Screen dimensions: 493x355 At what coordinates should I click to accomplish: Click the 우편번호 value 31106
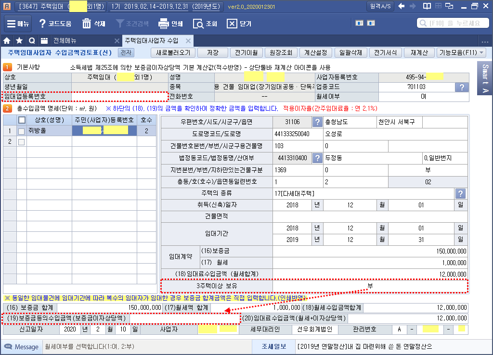(x=292, y=122)
